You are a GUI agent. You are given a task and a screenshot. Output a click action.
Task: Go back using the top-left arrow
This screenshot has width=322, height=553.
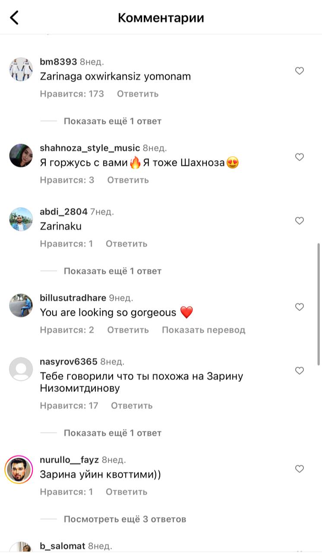15,18
